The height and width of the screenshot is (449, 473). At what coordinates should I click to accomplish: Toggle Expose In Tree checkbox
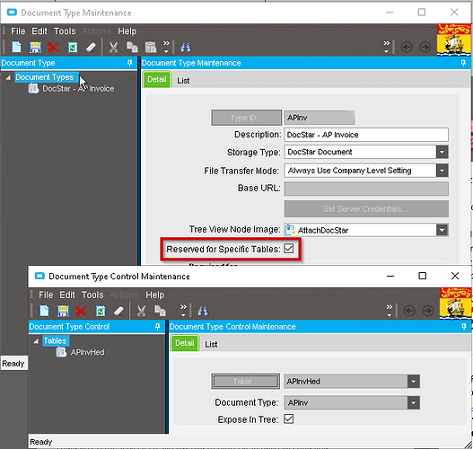coord(289,418)
